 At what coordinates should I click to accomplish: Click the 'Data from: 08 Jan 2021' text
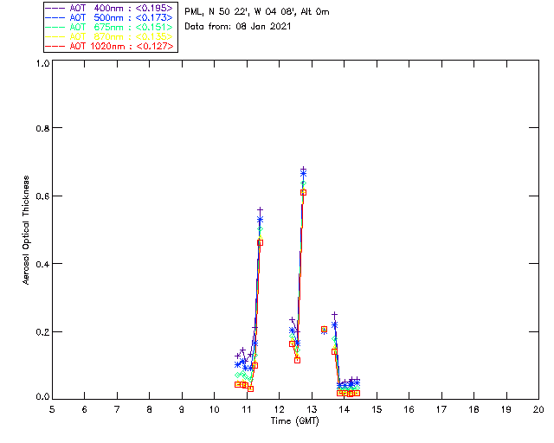pyautogui.click(x=238, y=26)
